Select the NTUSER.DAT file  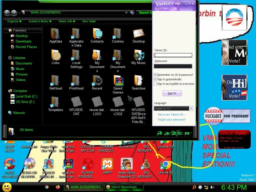[76, 106]
